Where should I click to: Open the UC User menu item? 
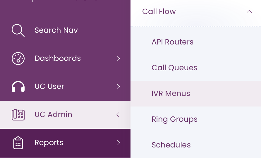[65, 87]
